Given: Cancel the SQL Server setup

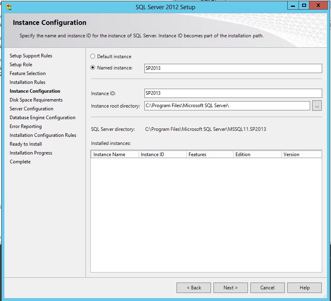Looking at the screenshot, I should pos(268,288).
